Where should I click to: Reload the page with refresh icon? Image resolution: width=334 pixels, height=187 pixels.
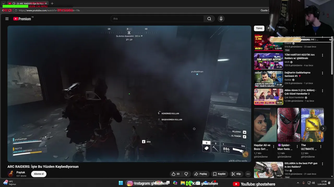tap(10, 10)
